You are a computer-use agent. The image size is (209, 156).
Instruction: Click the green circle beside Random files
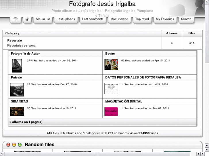coord(20,145)
